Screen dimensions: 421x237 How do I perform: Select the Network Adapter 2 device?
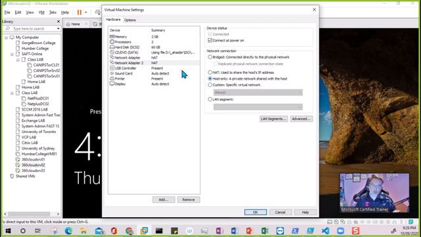click(x=154, y=63)
